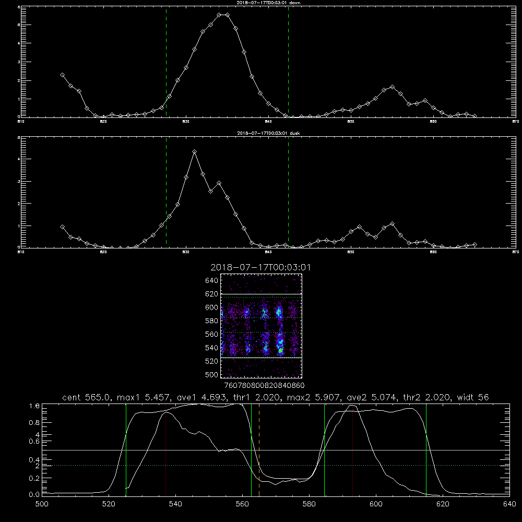The height and width of the screenshot is (522, 522).
Task: Click the 'cent 565.0' value in the stats line
Action: point(86,397)
